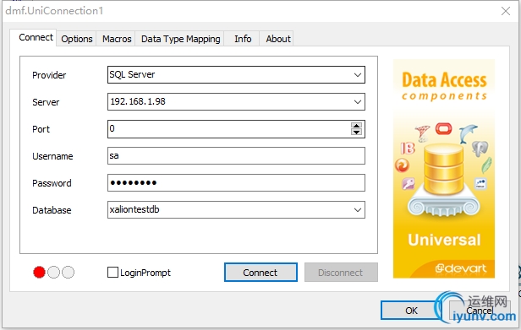Open the Options tab

(77, 39)
